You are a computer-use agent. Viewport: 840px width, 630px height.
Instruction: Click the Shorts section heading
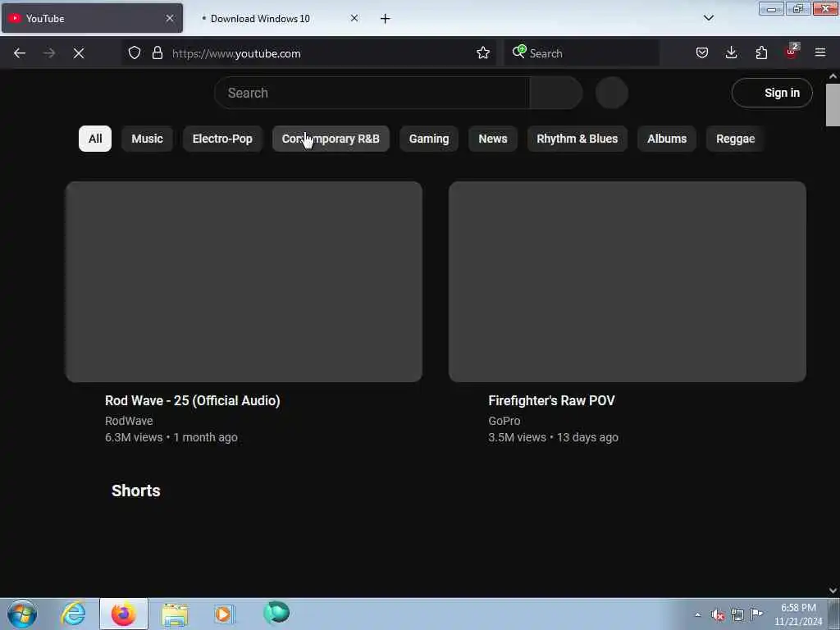pyautogui.click(x=136, y=491)
